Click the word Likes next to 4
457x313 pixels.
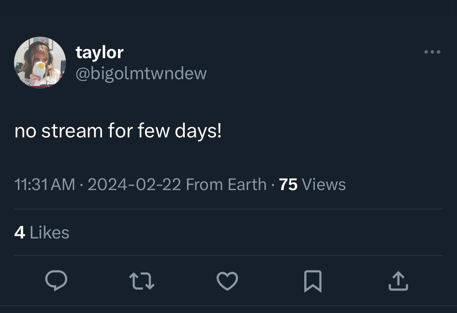click(x=50, y=233)
